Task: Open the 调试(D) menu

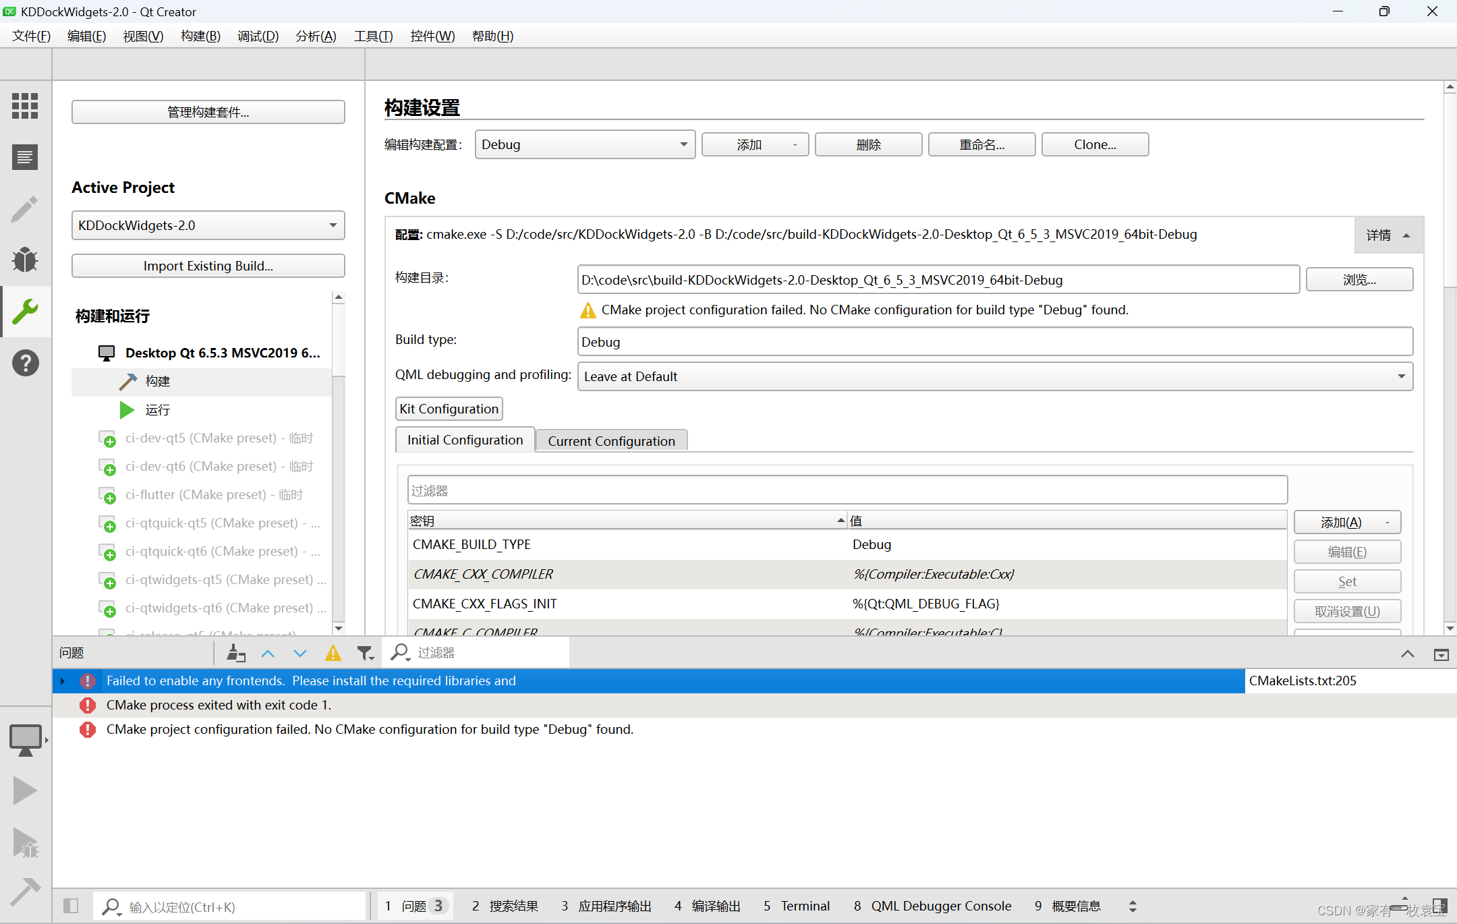Action: (x=258, y=36)
